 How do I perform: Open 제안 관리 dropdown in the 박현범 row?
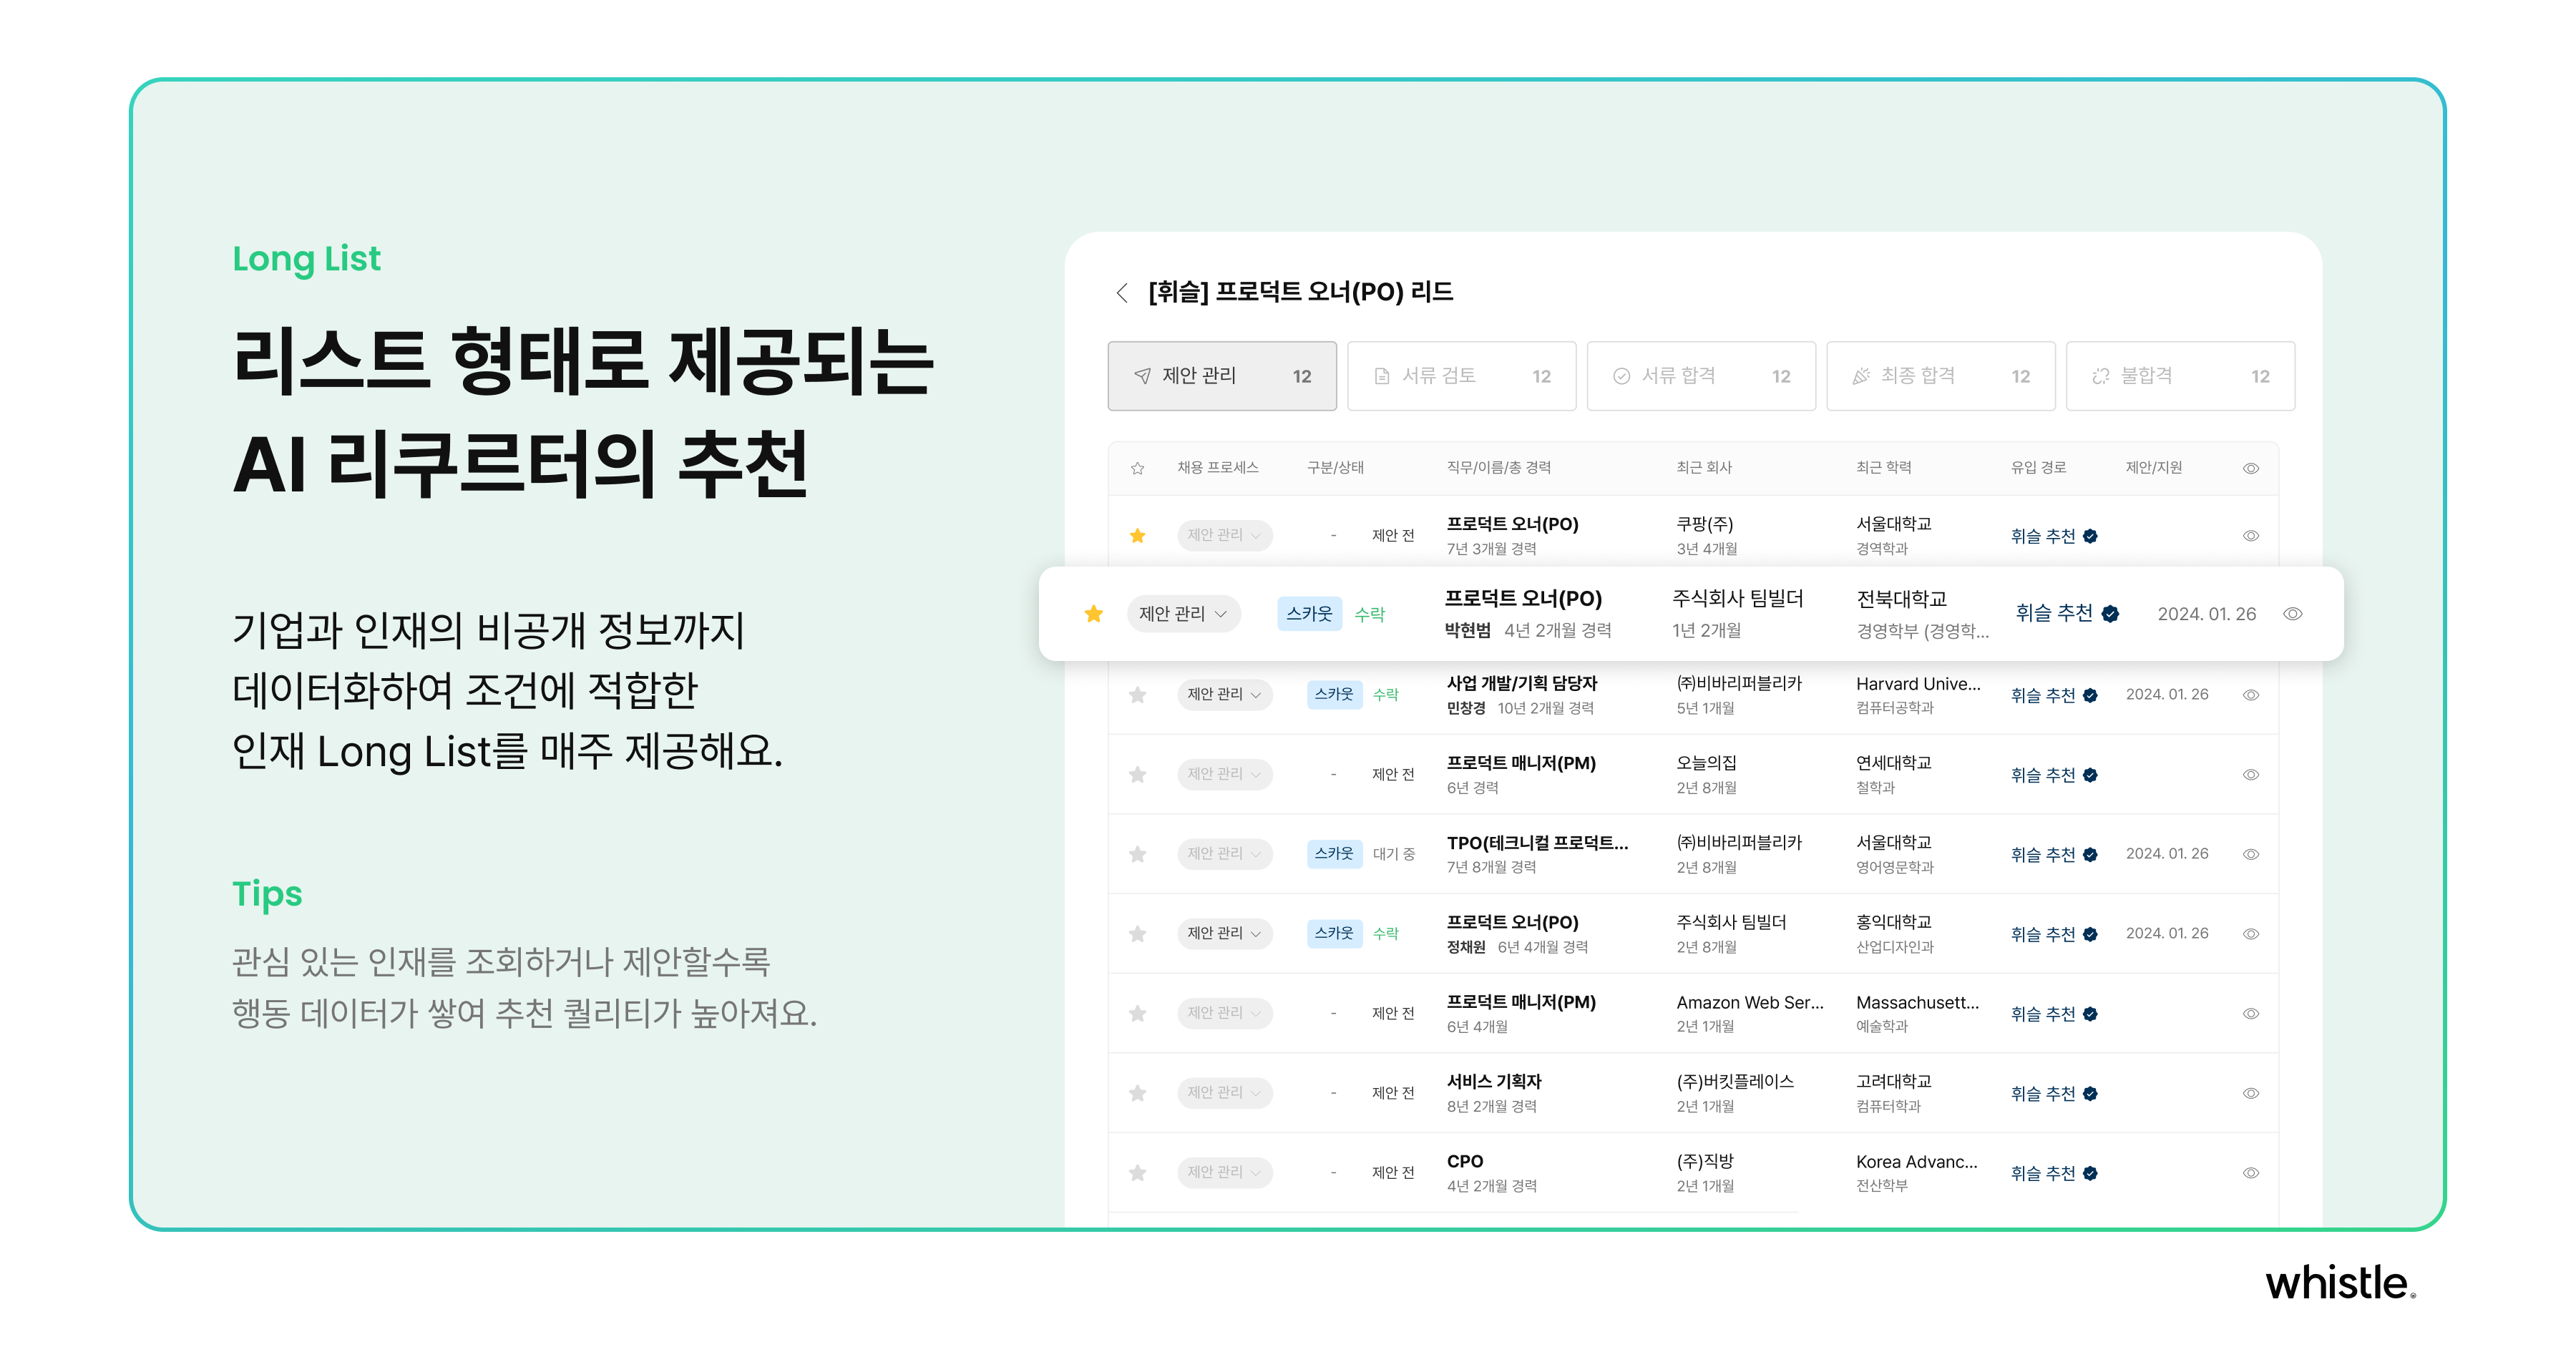click(1183, 613)
